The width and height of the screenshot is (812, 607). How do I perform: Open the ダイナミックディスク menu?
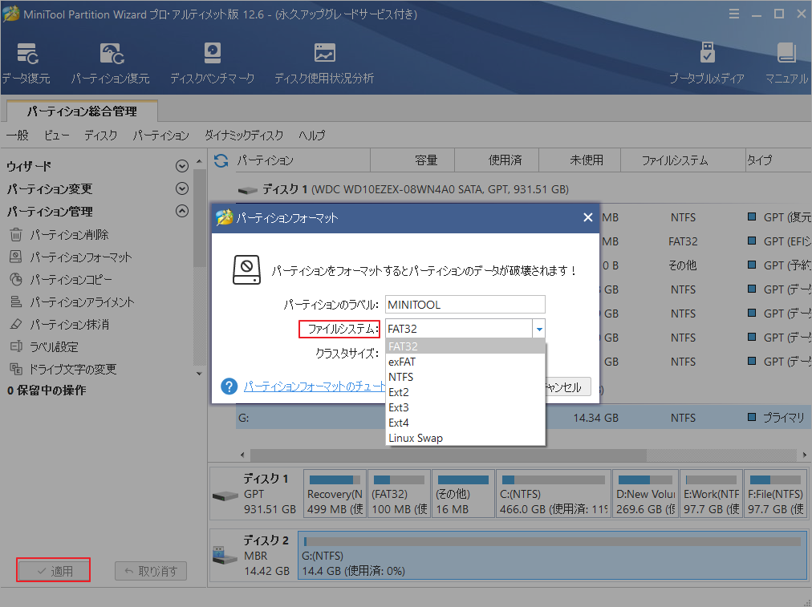[244, 136]
